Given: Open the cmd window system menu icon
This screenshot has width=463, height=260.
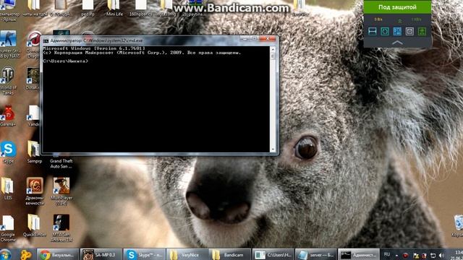Looking at the screenshot, I should point(46,40).
